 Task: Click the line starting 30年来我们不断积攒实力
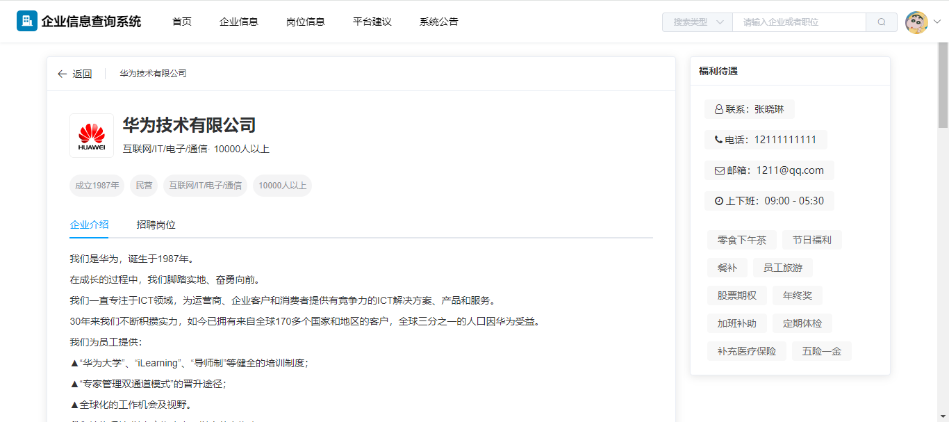coord(306,322)
